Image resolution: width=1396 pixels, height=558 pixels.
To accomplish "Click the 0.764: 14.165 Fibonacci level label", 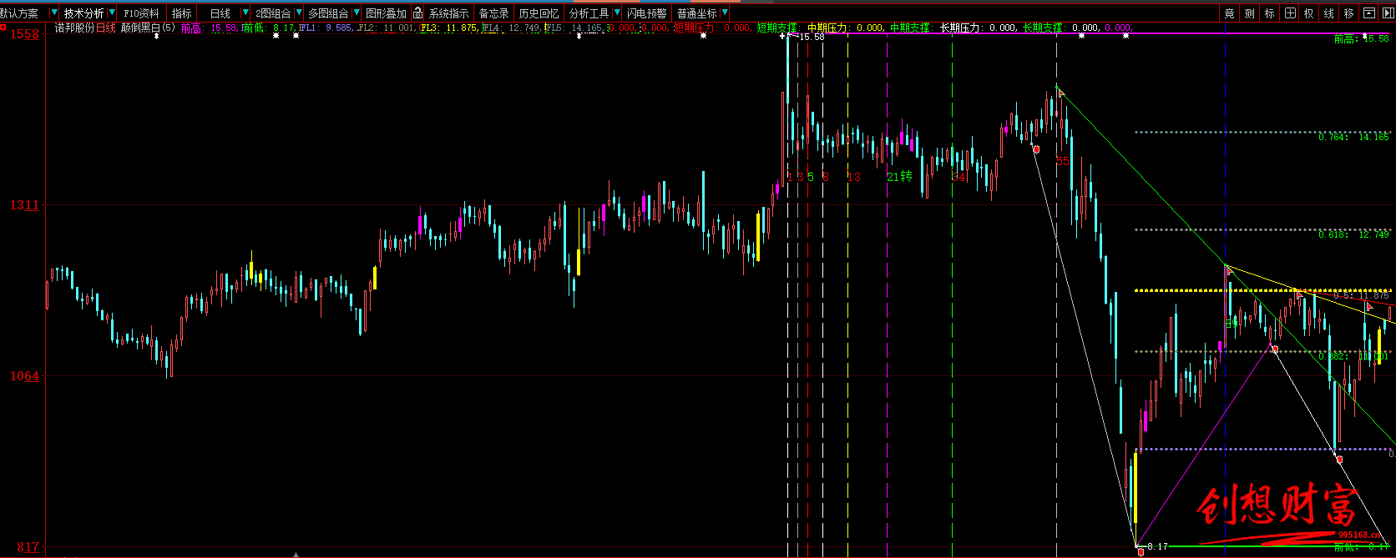I will point(1353,137).
